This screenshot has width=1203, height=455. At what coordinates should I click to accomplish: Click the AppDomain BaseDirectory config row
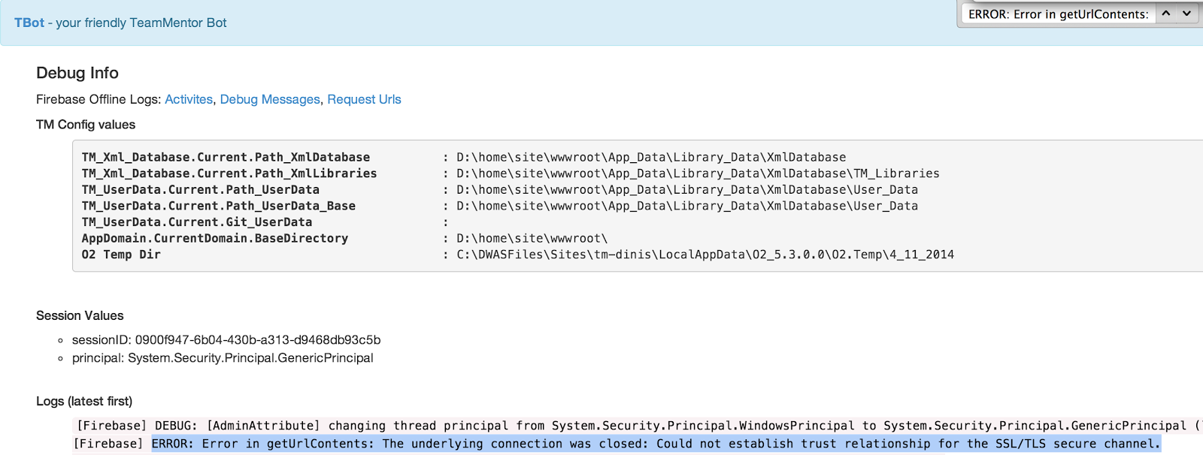(344, 238)
